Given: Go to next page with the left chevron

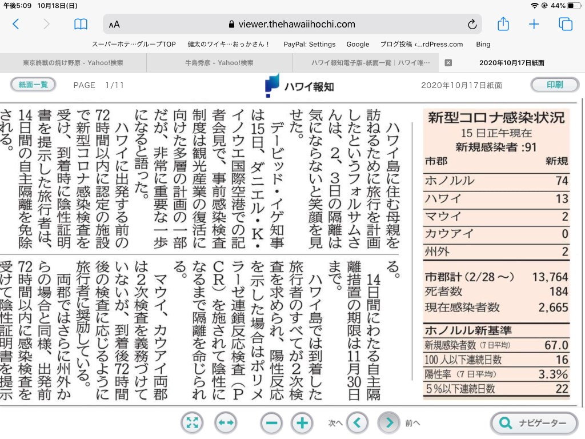Looking at the screenshot, I should (358, 423).
